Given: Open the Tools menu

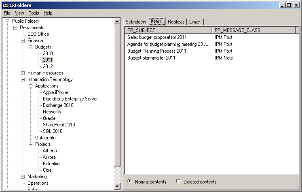Looking at the screenshot, I should coord(34,13).
